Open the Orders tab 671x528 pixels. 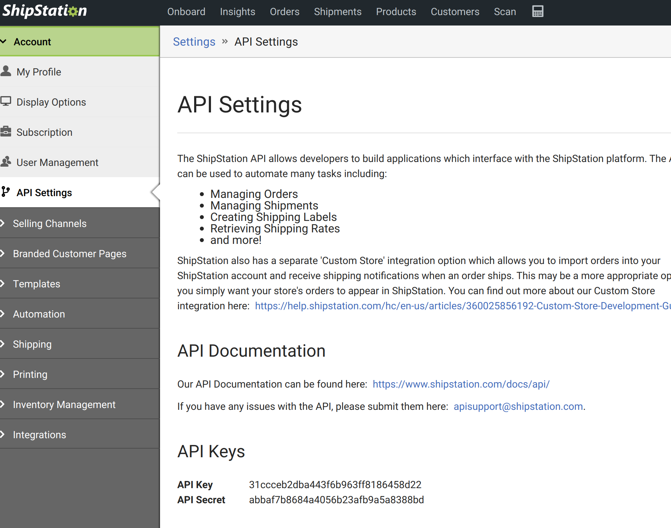[285, 11]
